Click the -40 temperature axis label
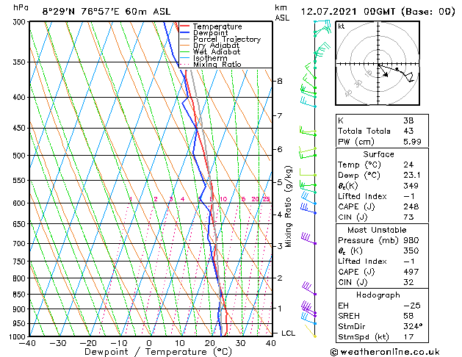 [x=27, y=343]
